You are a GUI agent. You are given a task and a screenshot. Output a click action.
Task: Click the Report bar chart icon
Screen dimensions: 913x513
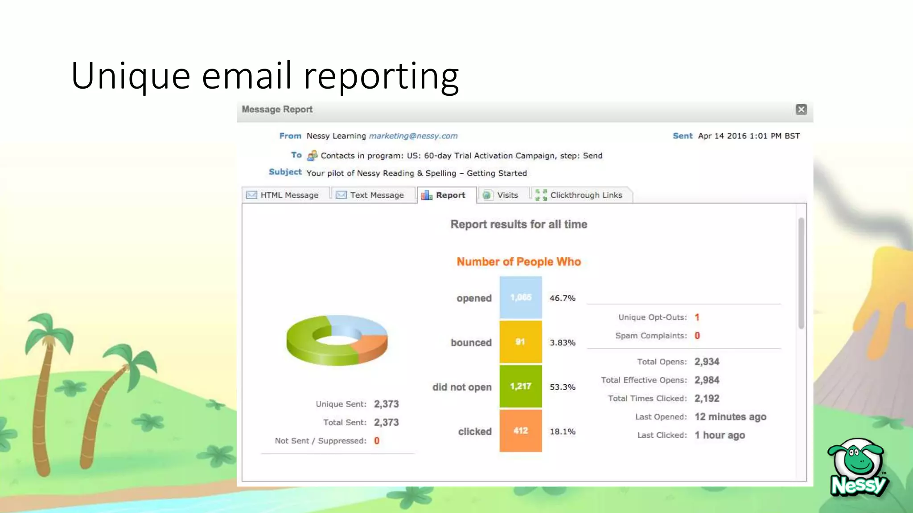(427, 195)
